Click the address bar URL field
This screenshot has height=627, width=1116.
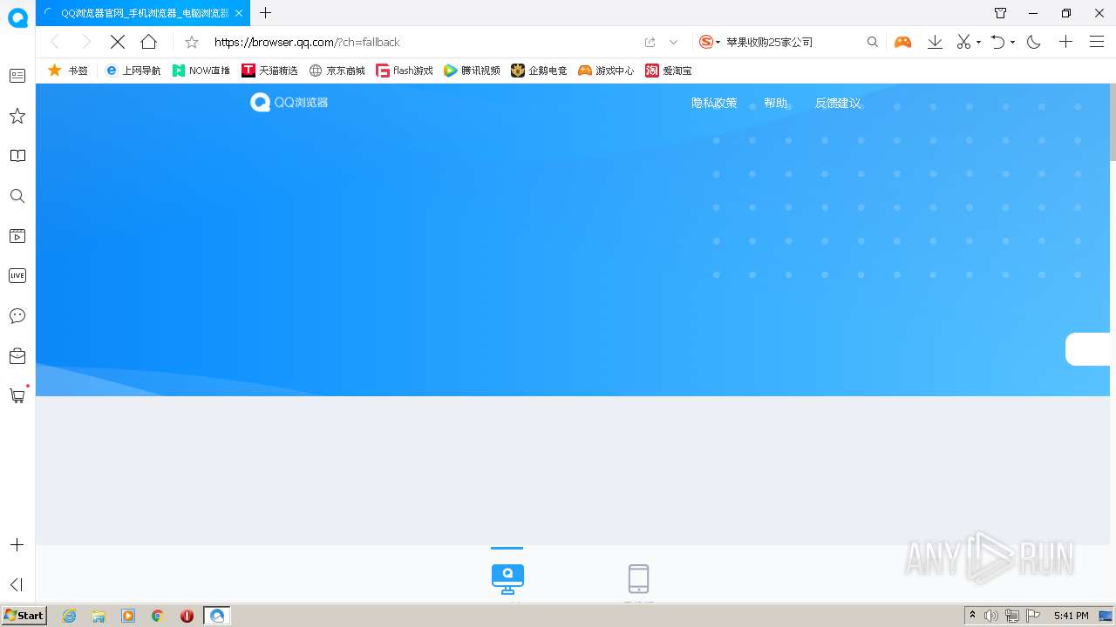point(423,42)
